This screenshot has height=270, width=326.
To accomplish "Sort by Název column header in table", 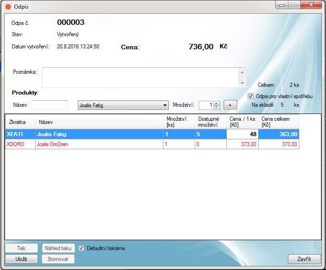I will click(x=99, y=122).
